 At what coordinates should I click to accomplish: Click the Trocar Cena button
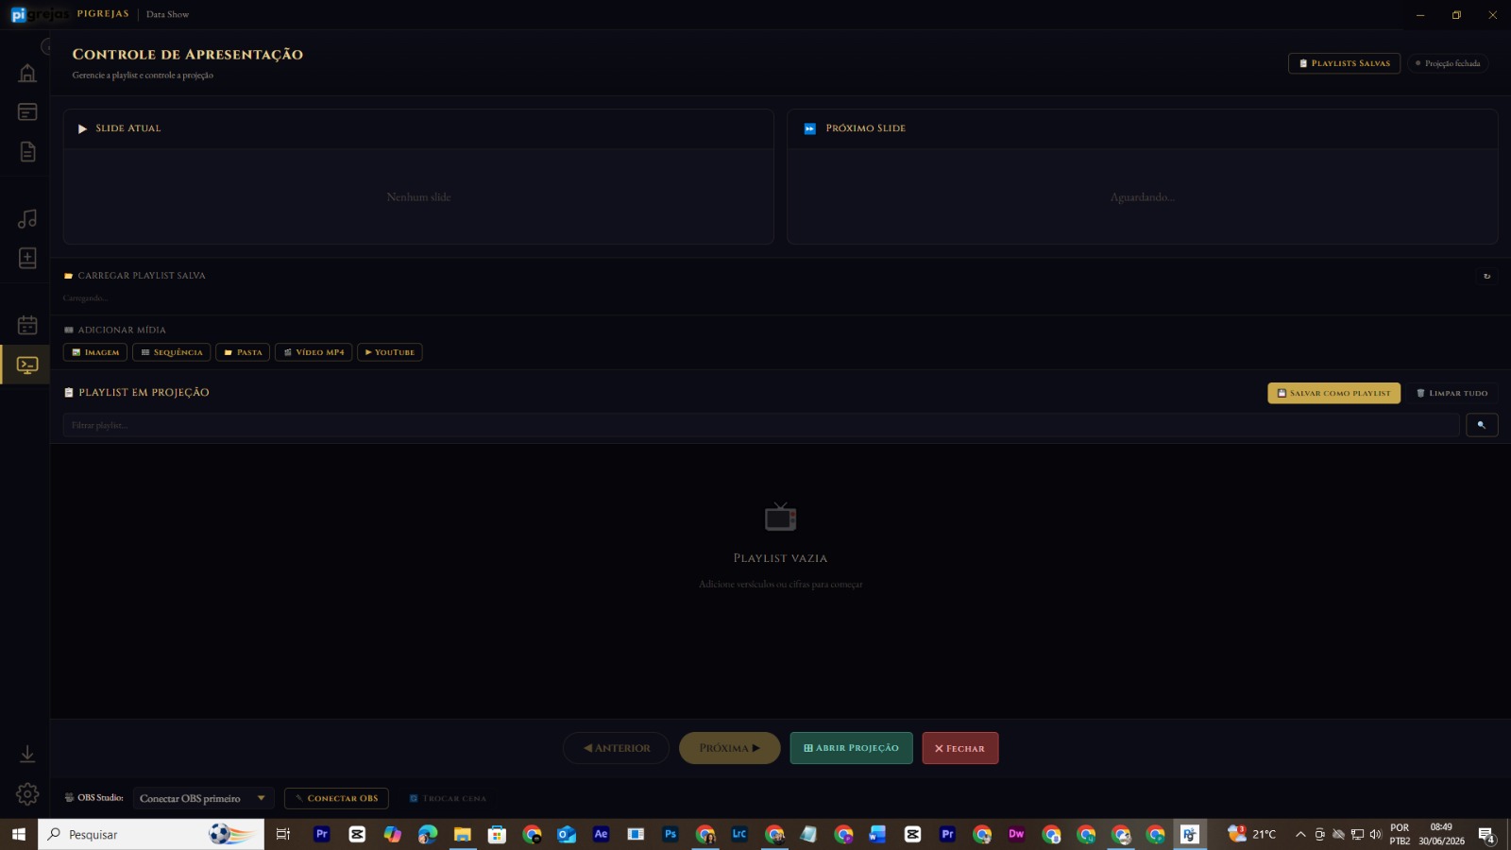pyautogui.click(x=448, y=798)
